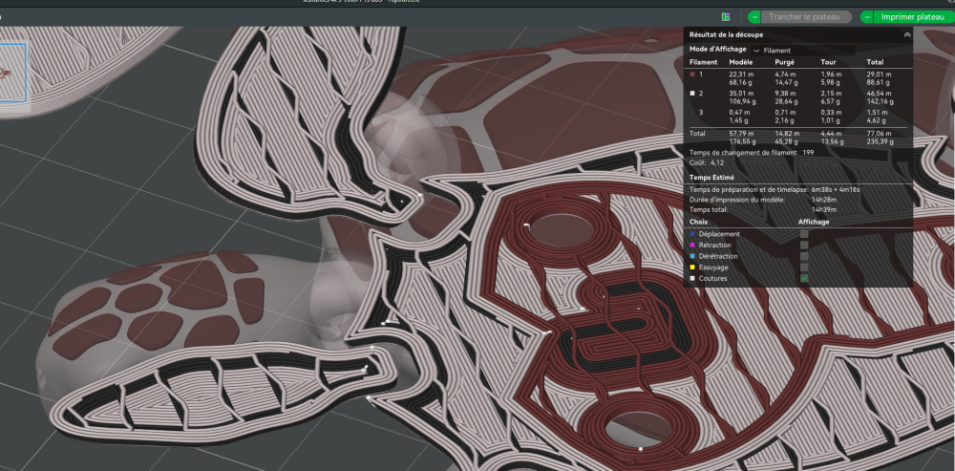Click the Choix column heading
The width and height of the screenshot is (955, 471).
pyautogui.click(x=699, y=222)
